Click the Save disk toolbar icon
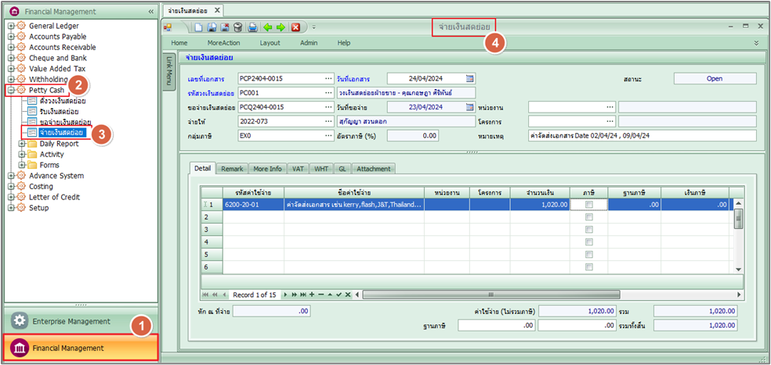 [212, 27]
